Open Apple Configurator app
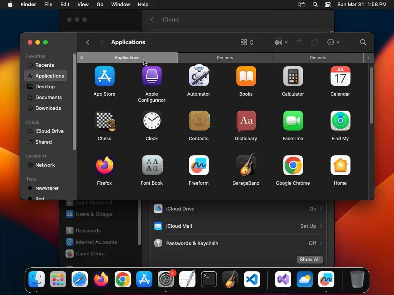The image size is (394, 295). (x=152, y=76)
